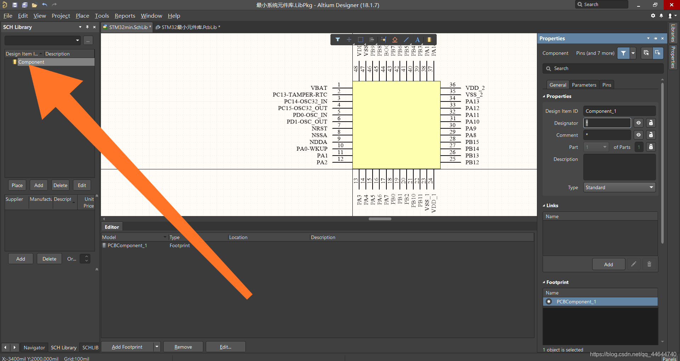
Task: Open the Reports menu
Action: coord(125,16)
